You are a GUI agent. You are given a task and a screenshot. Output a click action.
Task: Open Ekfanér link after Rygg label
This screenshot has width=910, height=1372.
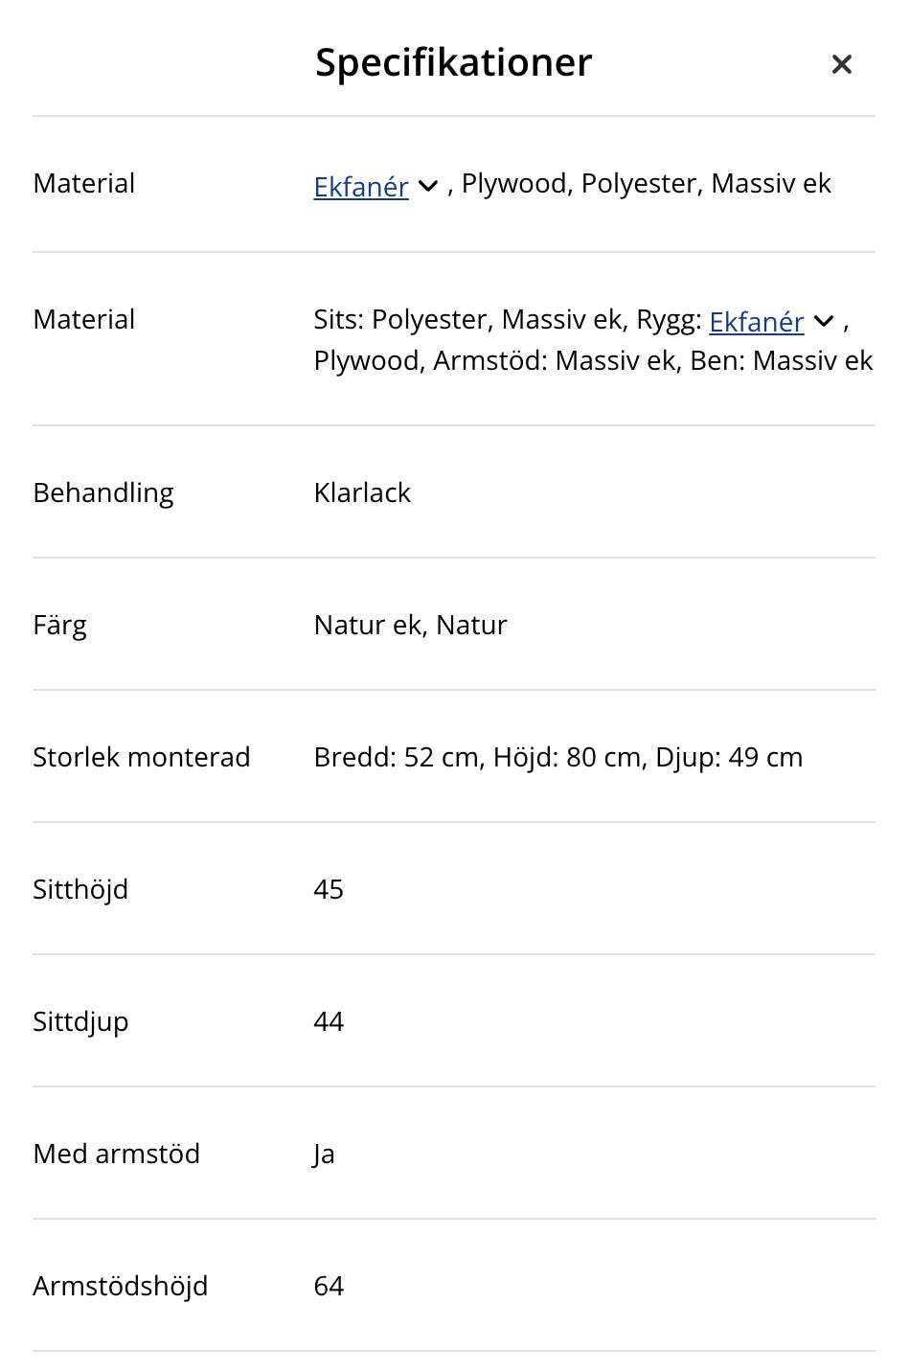[756, 322]
